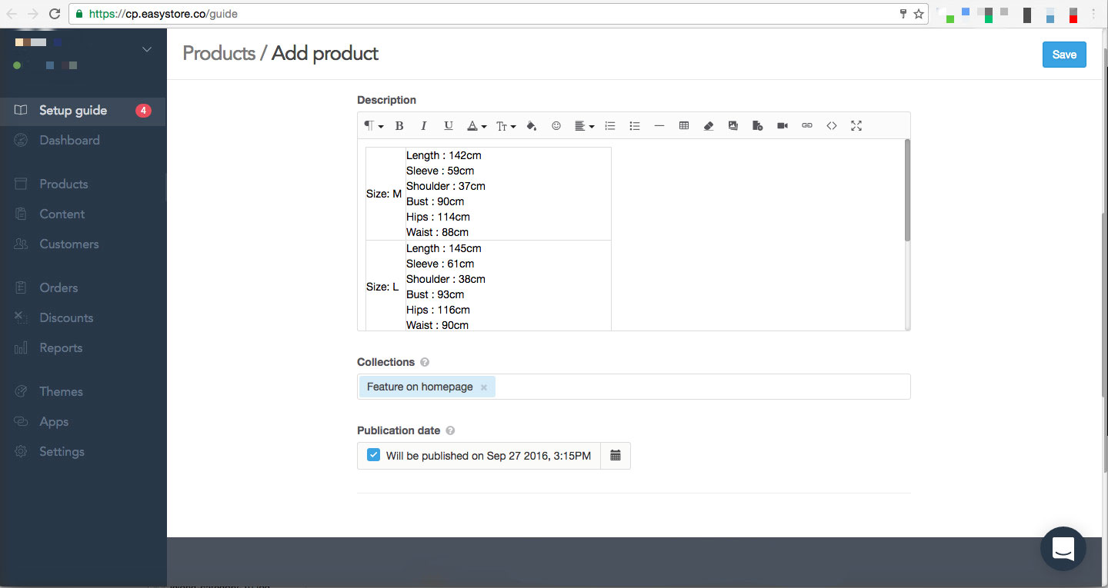Click the emoticon insert icon
The width and height of the screenshot is (1108, 588).
[556, 126]
